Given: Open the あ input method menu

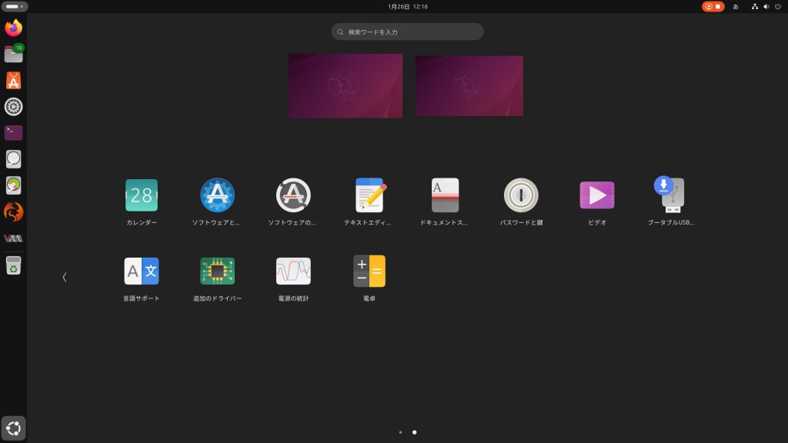Looking at the screenshot, I should coord(736,6).
